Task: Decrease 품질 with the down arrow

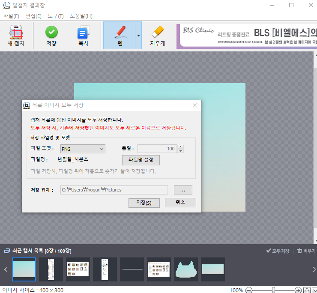Action: tap(180, 151)
